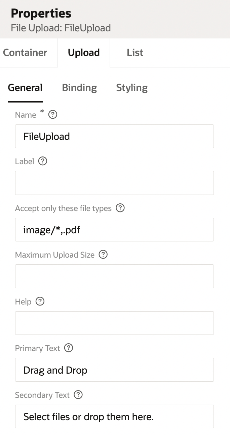Click the empty Label field
Image resolution: width=230 pixels, height=435 pixels.
coord(114,183)
